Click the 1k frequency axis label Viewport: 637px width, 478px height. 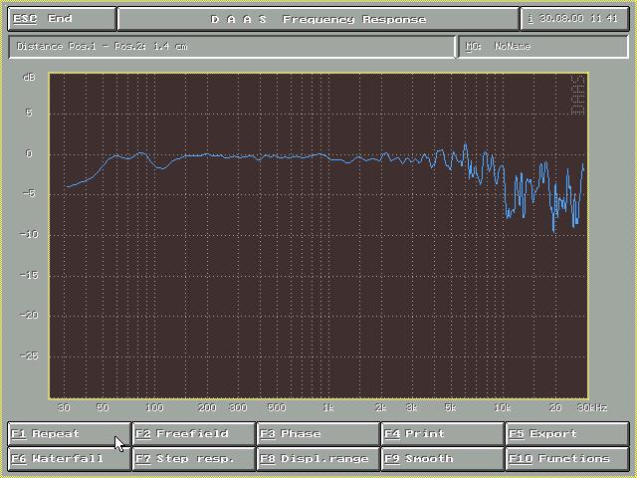(x=327, y=408)
